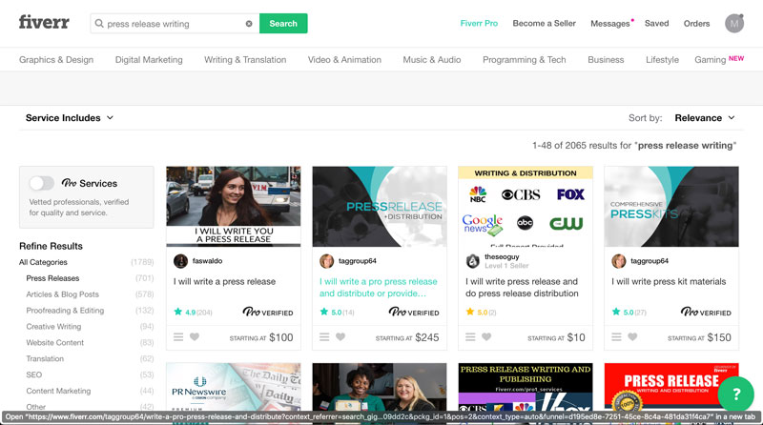This screenshot has height=425, width=763.
Task: Open list menu icon on $150 gig
Action: point(616,337)
